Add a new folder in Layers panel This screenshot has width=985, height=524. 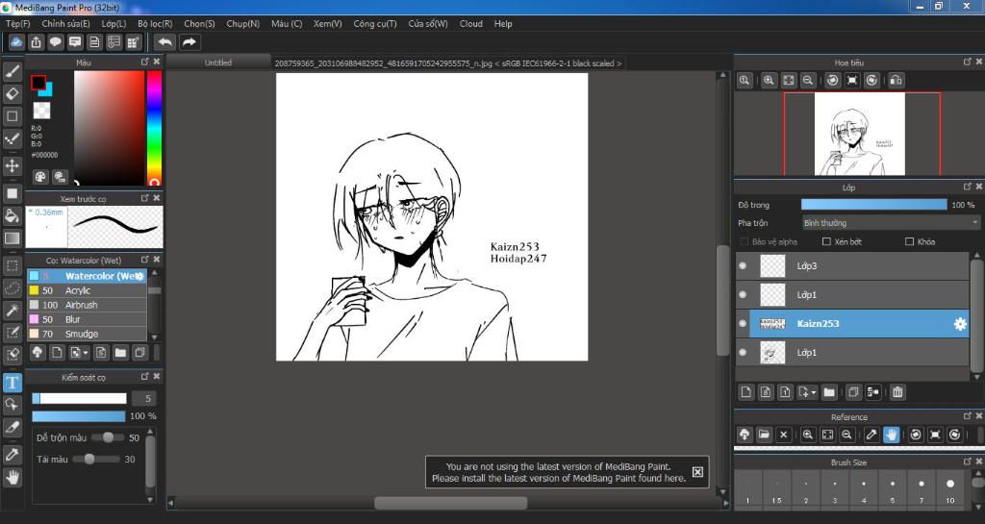point(829,392)
